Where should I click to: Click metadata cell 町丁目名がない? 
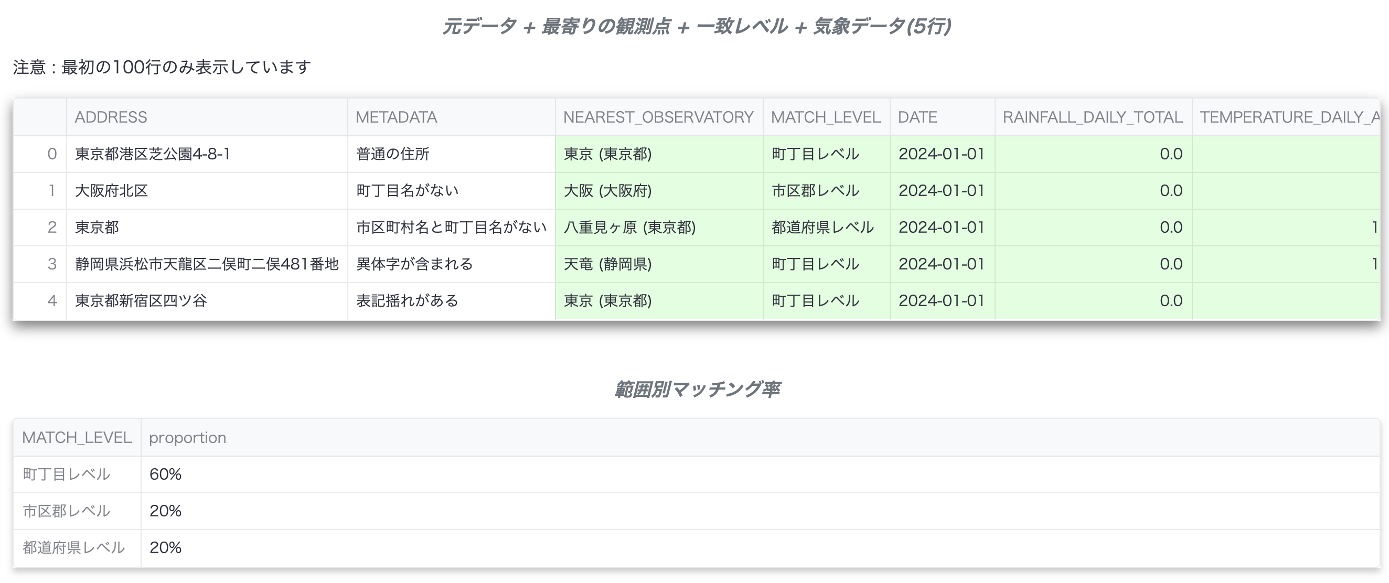pos(451,191)
